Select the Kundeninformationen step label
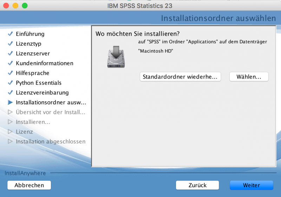Image resolution: width=281 pixels, height=197 pixels. (45, 63)
